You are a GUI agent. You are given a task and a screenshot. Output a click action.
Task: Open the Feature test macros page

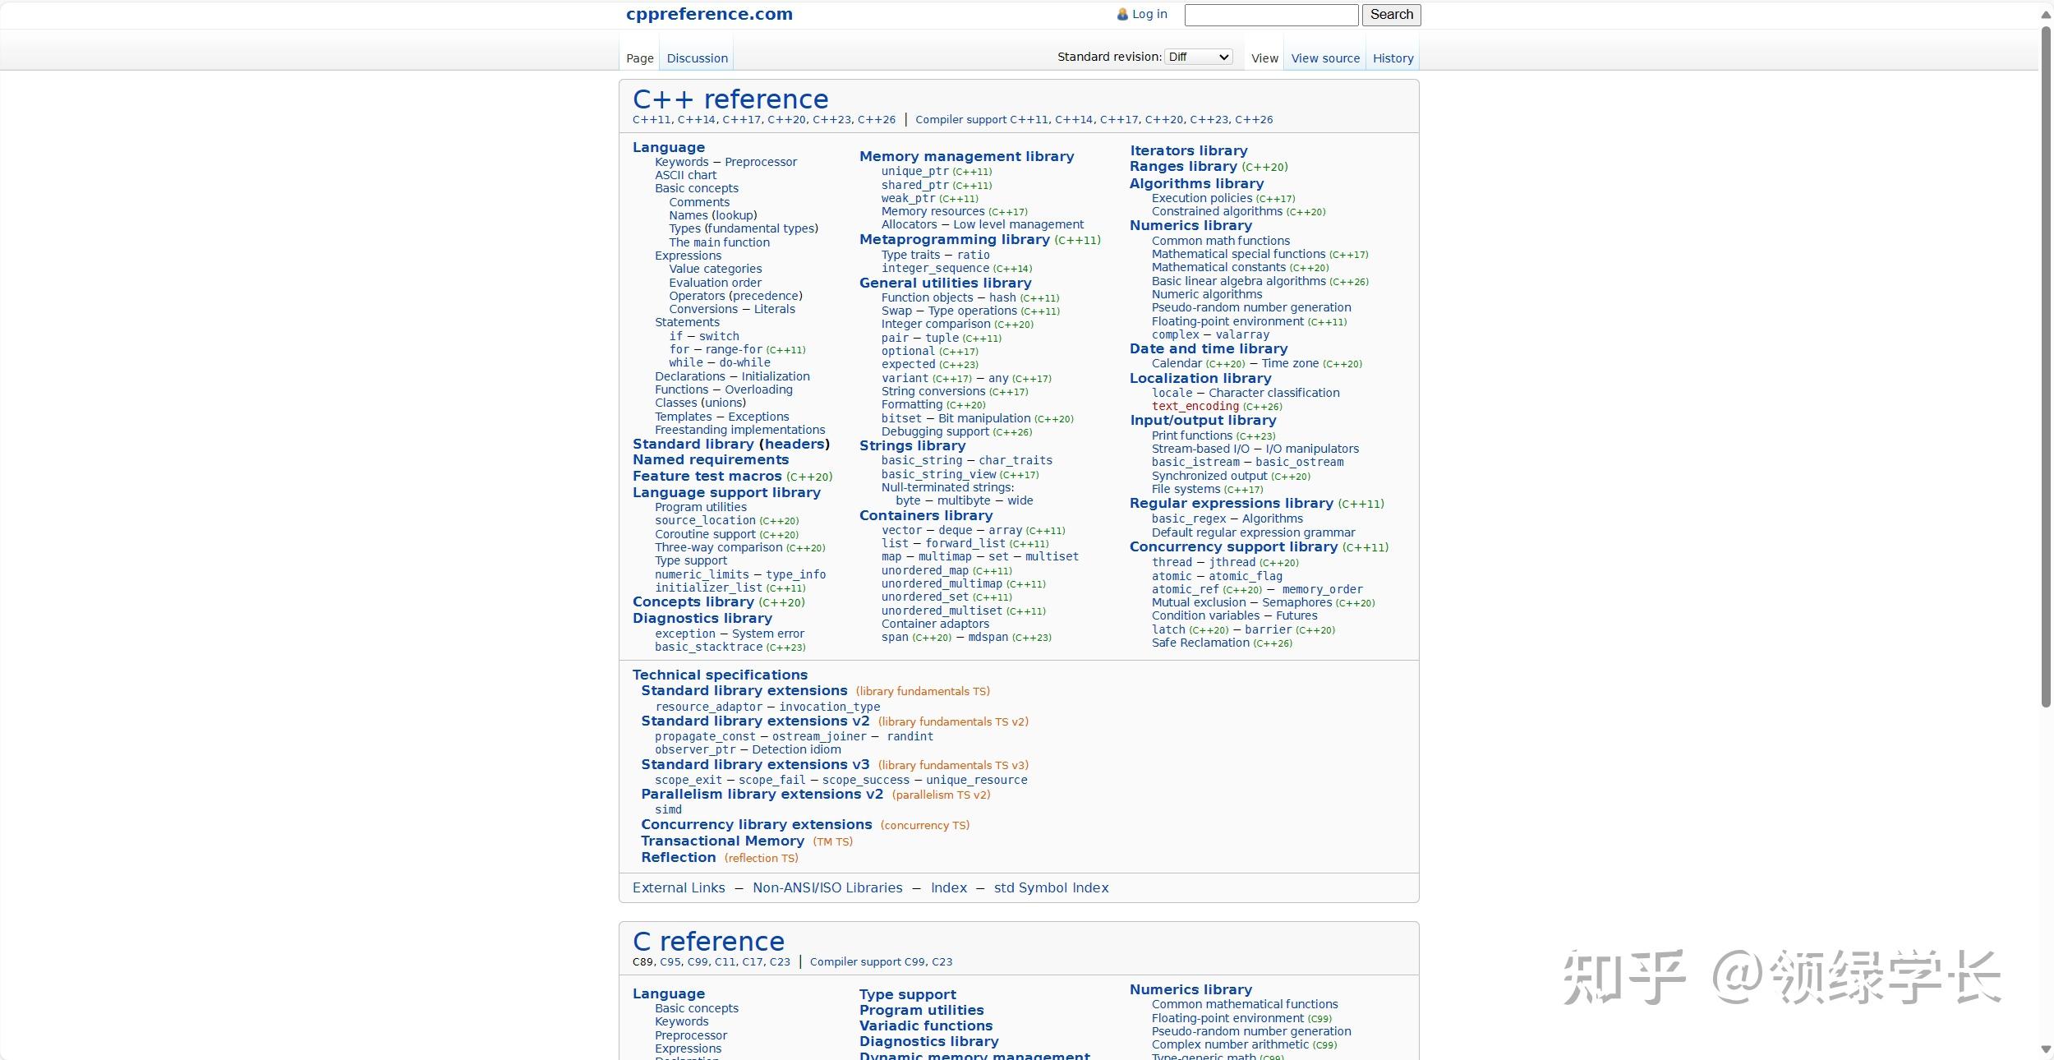(707, 477)
